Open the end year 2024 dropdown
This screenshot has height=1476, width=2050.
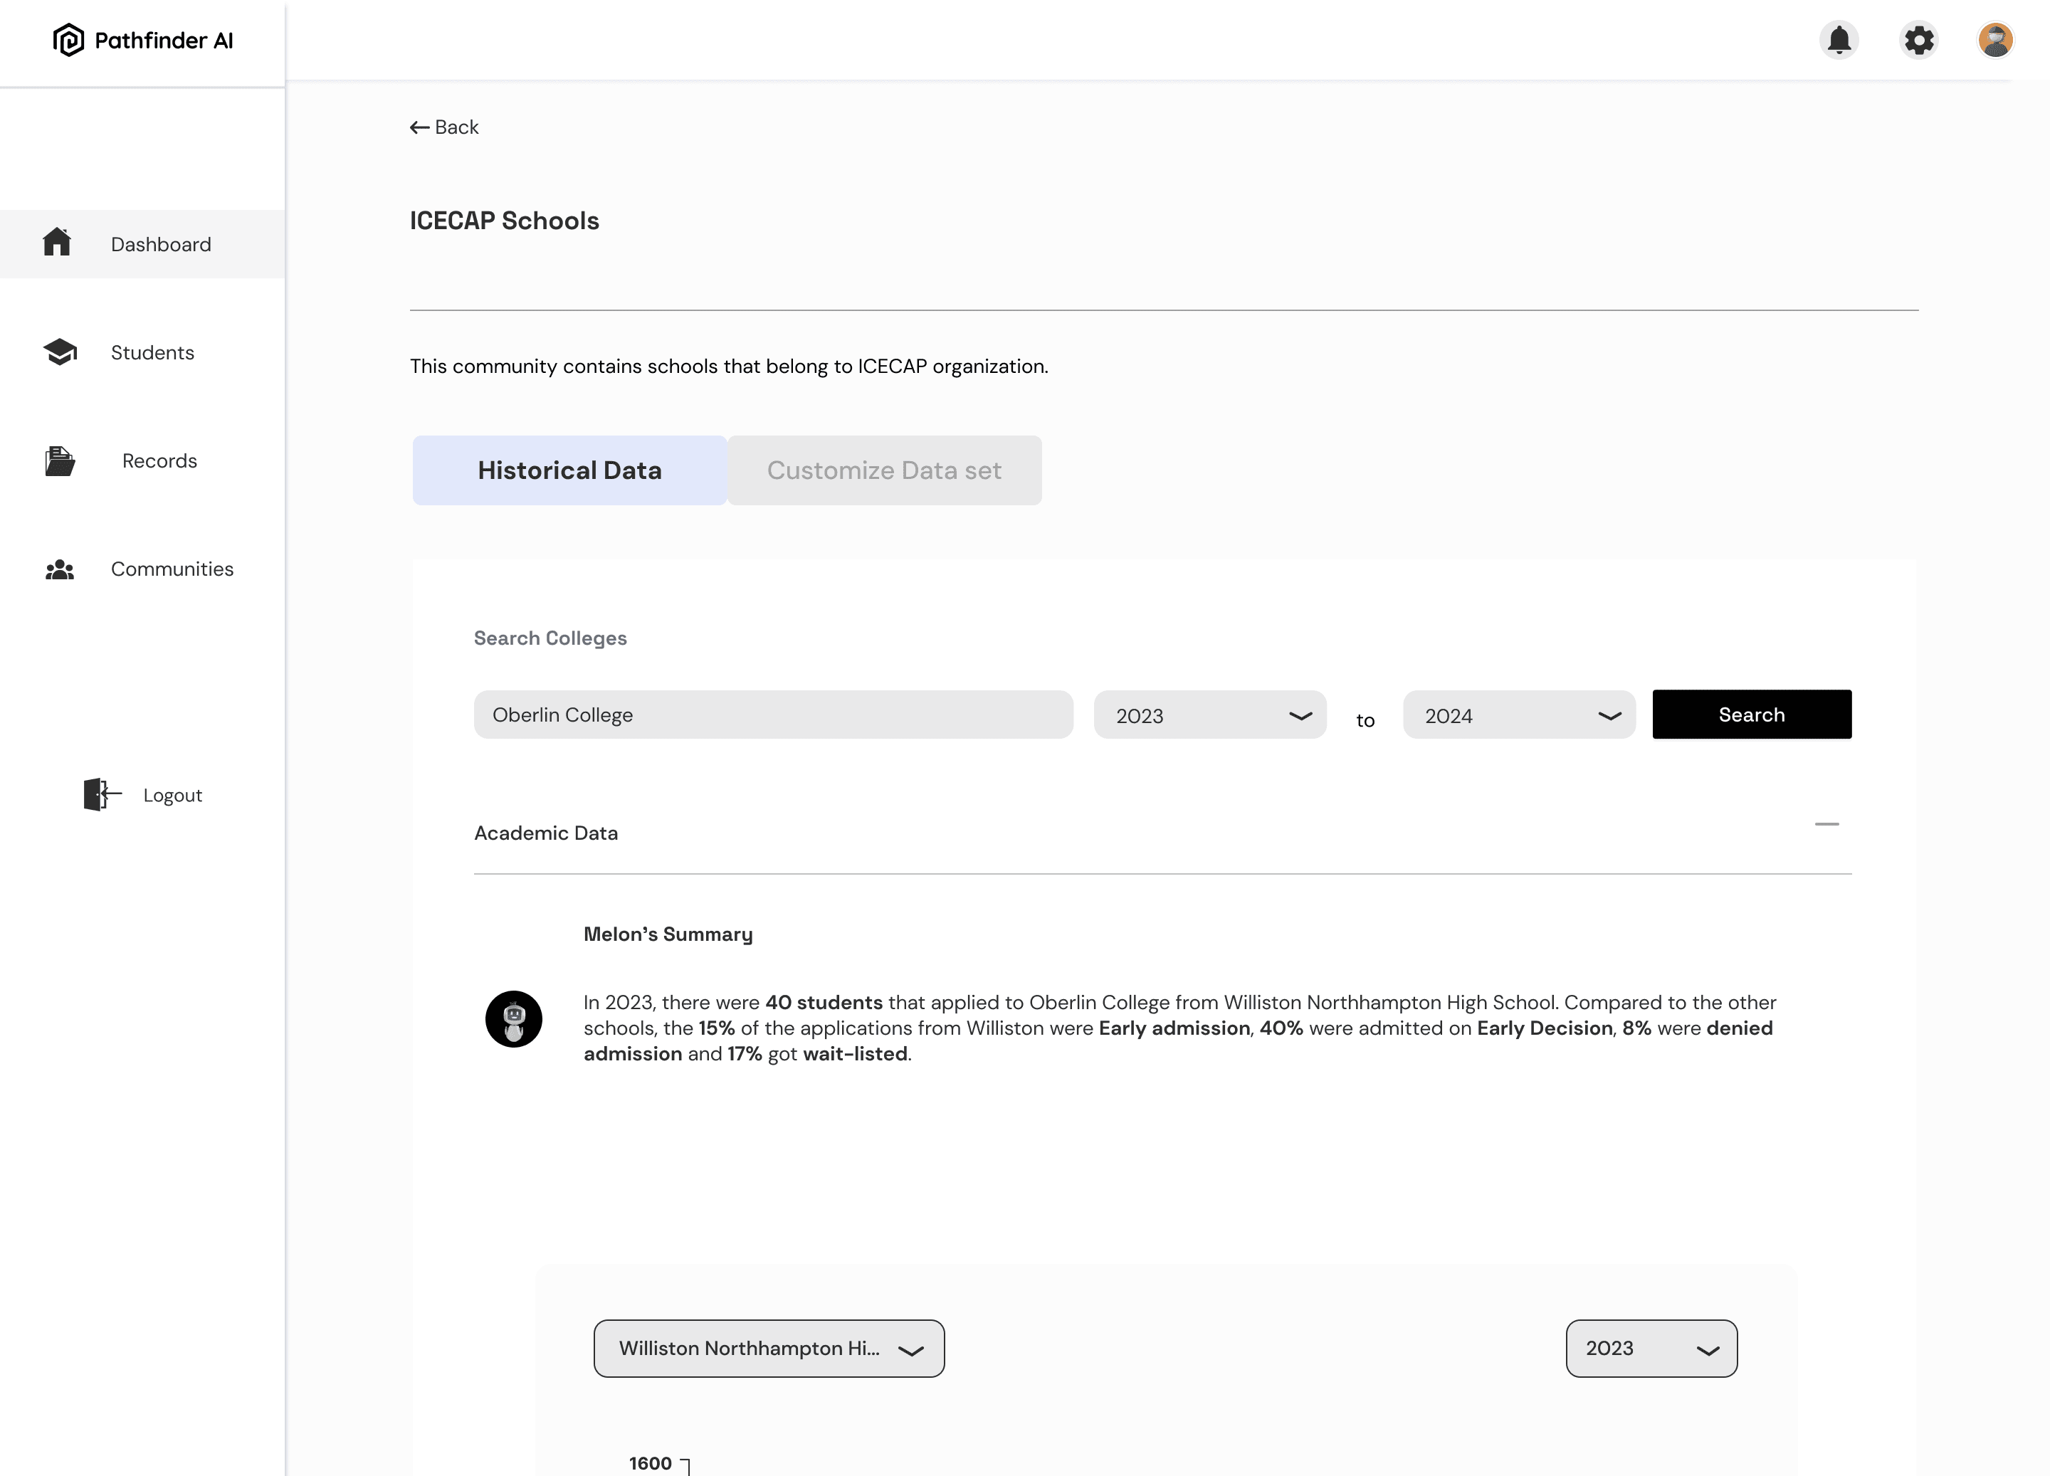[x=1518, y=715]
